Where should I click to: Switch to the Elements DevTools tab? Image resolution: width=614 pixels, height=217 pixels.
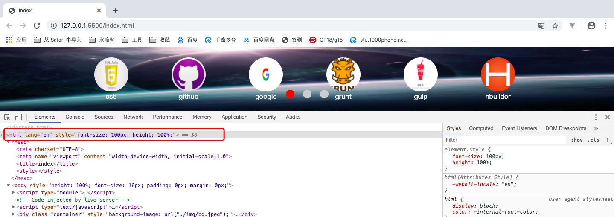coord(45,117)
